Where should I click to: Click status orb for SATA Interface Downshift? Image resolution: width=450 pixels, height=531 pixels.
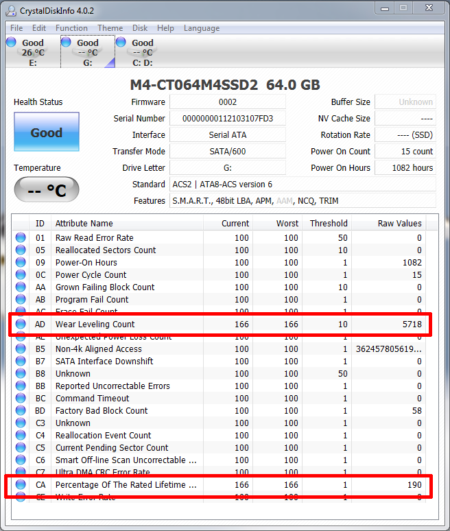21,361
